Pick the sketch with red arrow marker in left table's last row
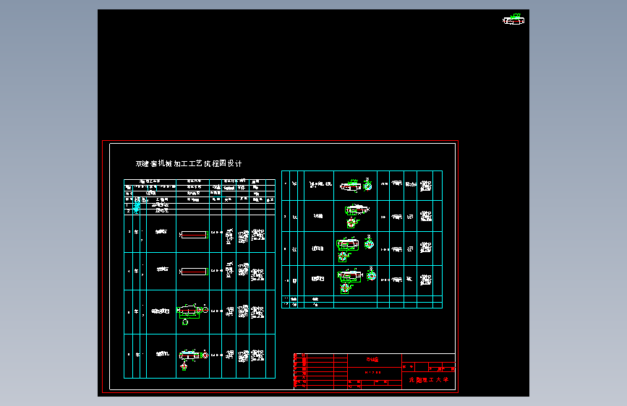This screenshot has height=406, width=627. [194, 360]
